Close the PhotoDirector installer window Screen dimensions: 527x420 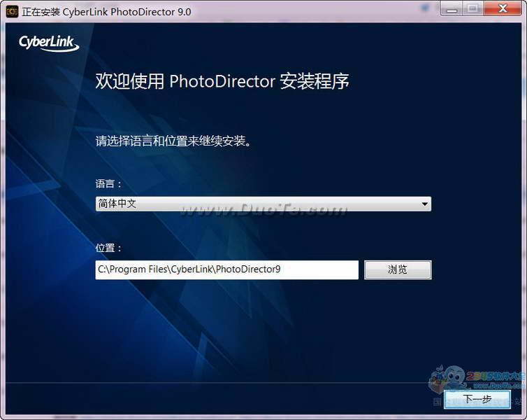pos(503,8)
